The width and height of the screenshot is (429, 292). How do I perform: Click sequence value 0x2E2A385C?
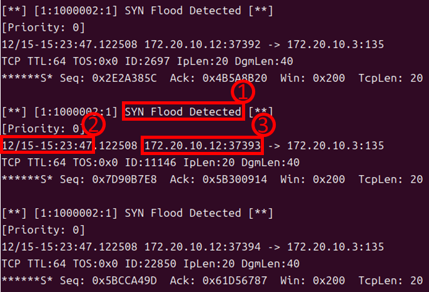124,78
